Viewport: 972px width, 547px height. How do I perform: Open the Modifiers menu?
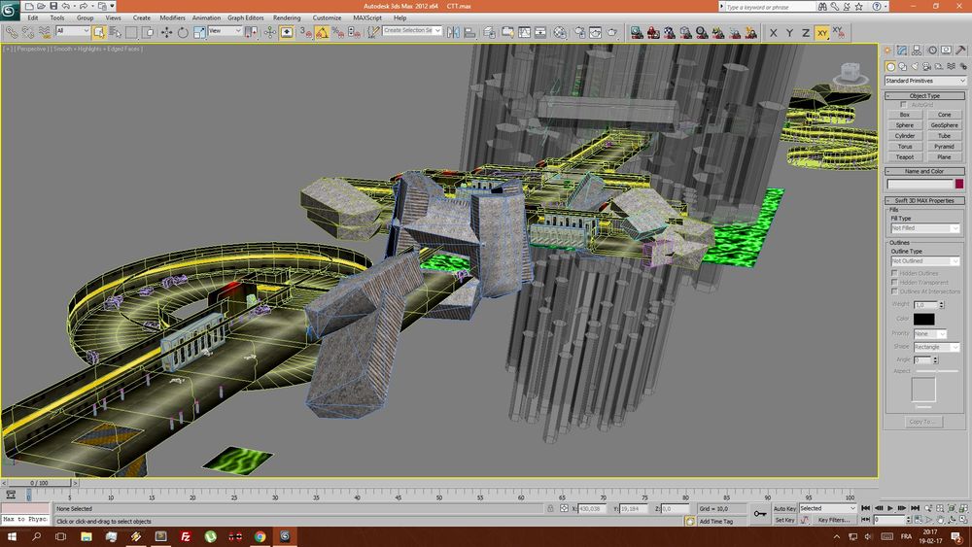point(172,17)
